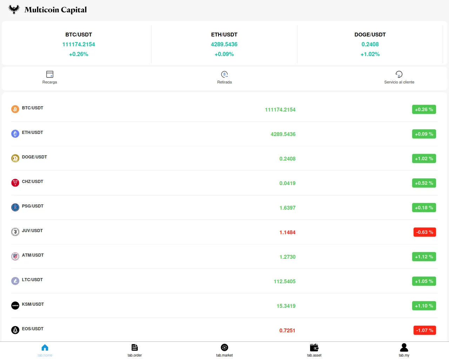The height and width of the screenshot is (359, 449).
Task: Switch to the tab.asset tab label
Action: click(x=314, y=355)
